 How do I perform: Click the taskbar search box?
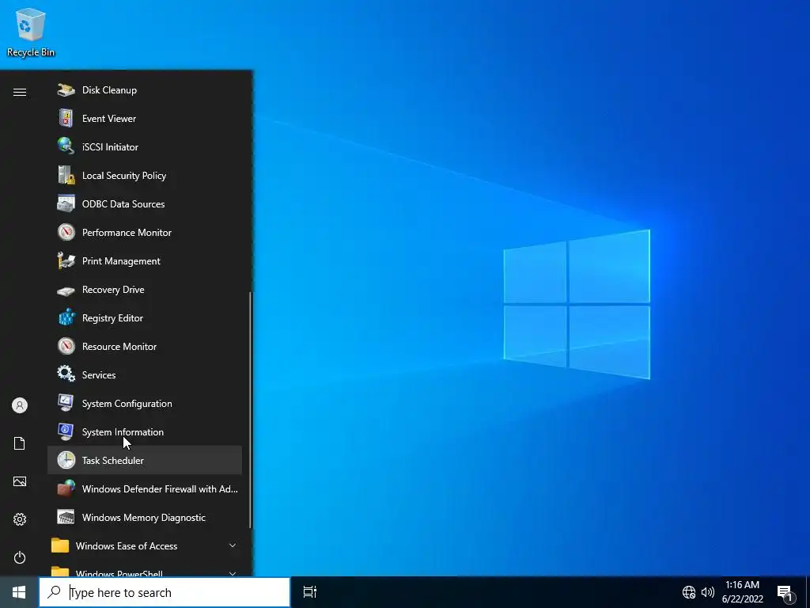[x=165, y=592]
